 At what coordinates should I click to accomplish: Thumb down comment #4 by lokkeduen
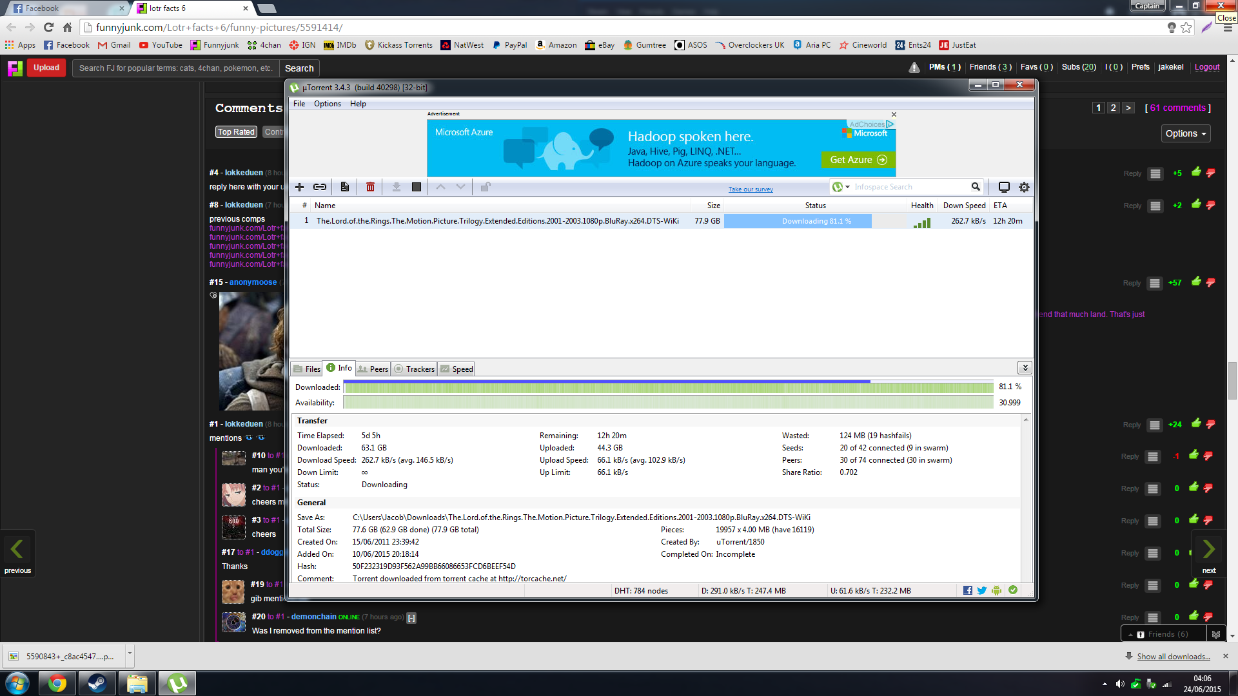point(1210,173)
